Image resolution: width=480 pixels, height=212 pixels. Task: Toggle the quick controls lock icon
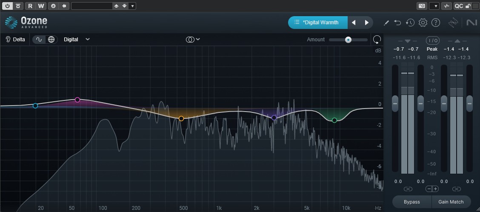coord(468,6)
